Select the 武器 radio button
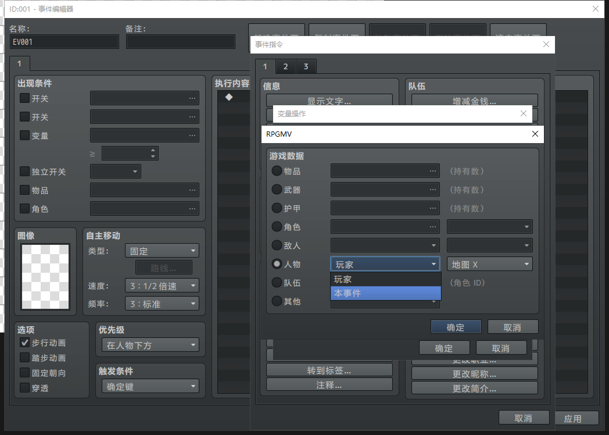609x435 pixels. [x=277, y=190]
